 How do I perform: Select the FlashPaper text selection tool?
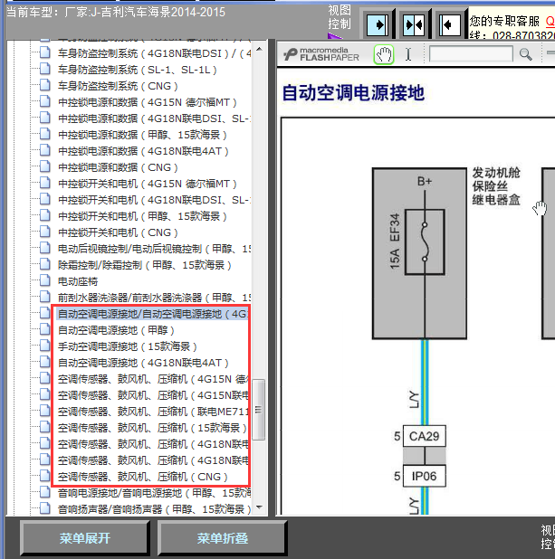(408, 54)
